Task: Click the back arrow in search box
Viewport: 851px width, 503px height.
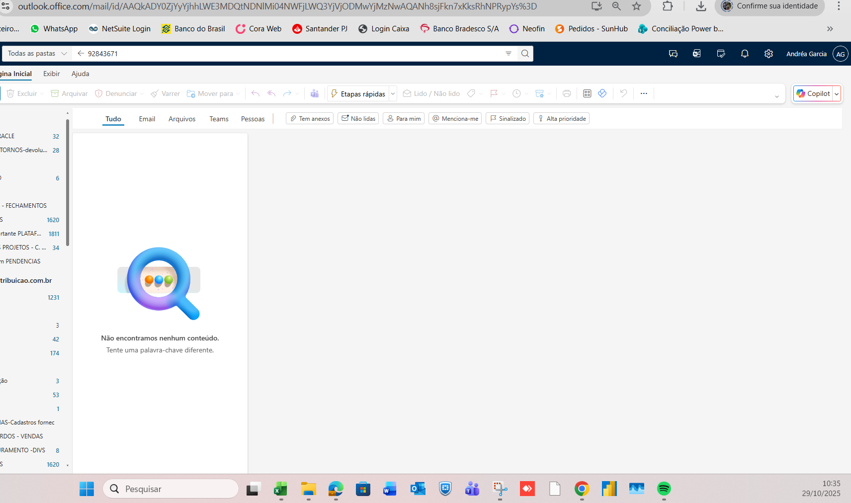Action: pos(81,54)
